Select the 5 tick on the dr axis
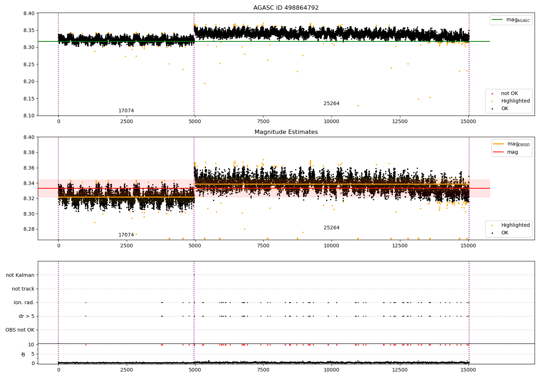The height and width of the screenshot is (378, 540). (33, 354)
